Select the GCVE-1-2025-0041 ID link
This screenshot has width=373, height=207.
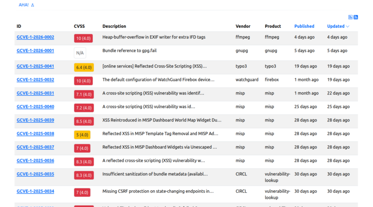pos(35,67)
